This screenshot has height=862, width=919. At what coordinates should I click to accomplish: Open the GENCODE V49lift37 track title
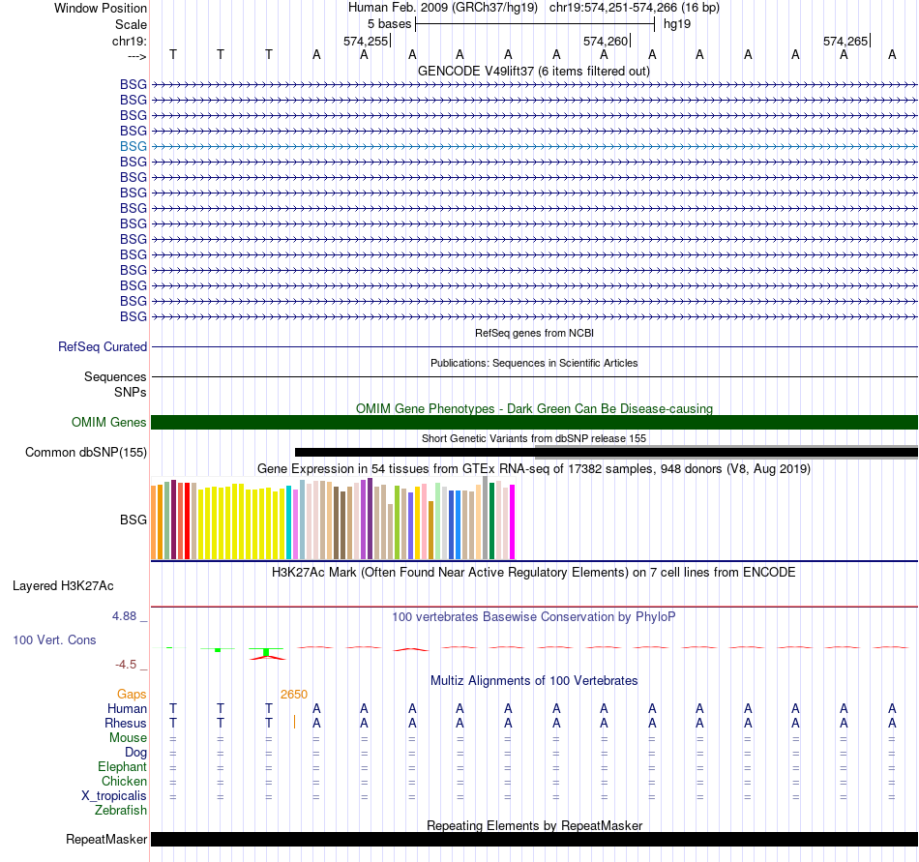534,71
